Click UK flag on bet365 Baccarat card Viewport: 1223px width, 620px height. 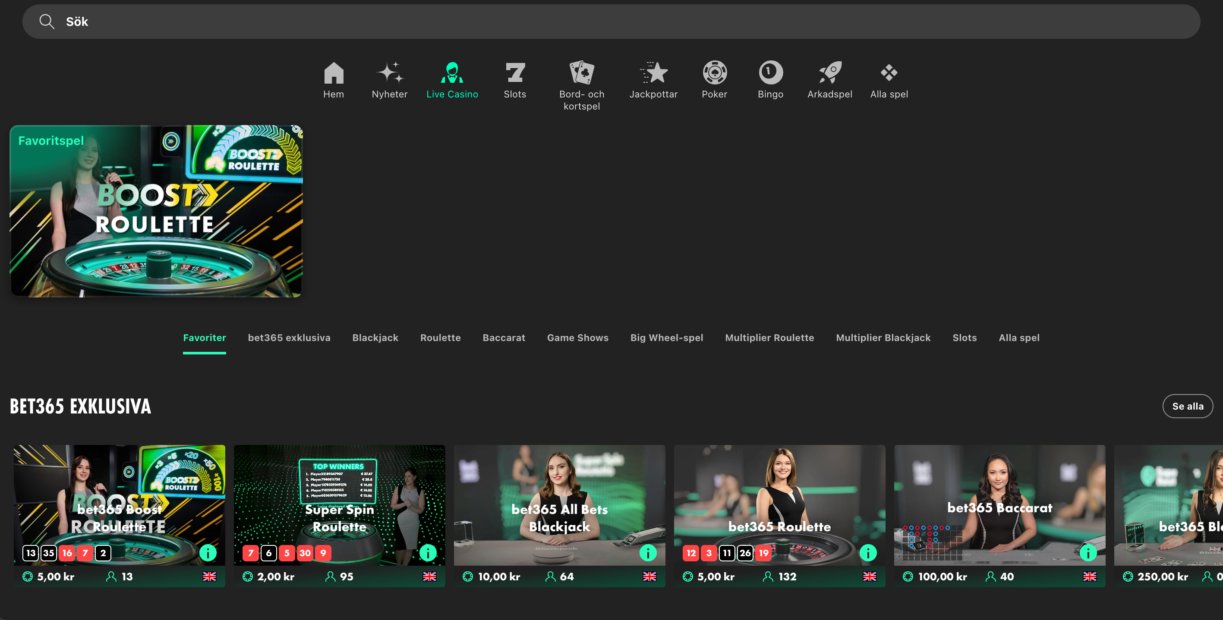coord(1090,576)
